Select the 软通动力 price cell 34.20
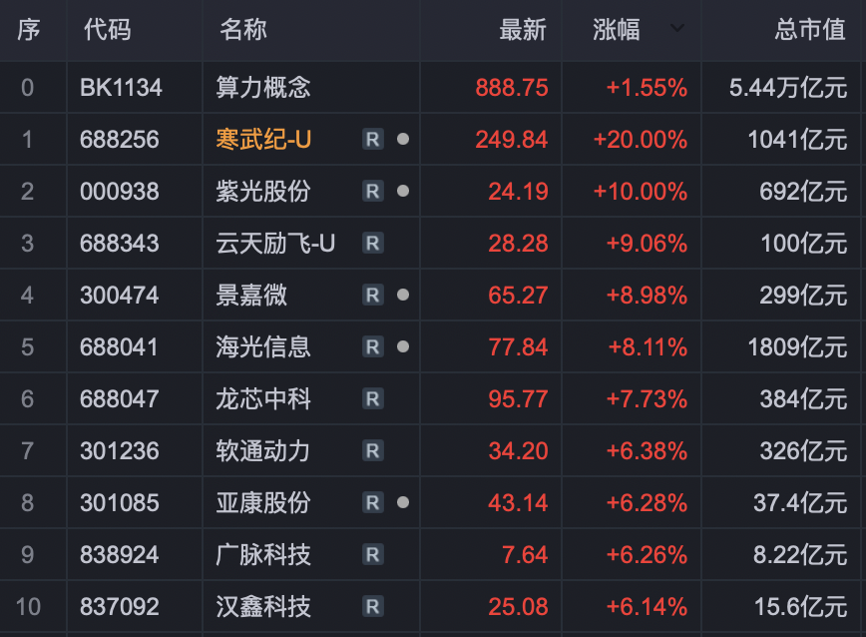 pyautogui.click(x=518, y=451)
